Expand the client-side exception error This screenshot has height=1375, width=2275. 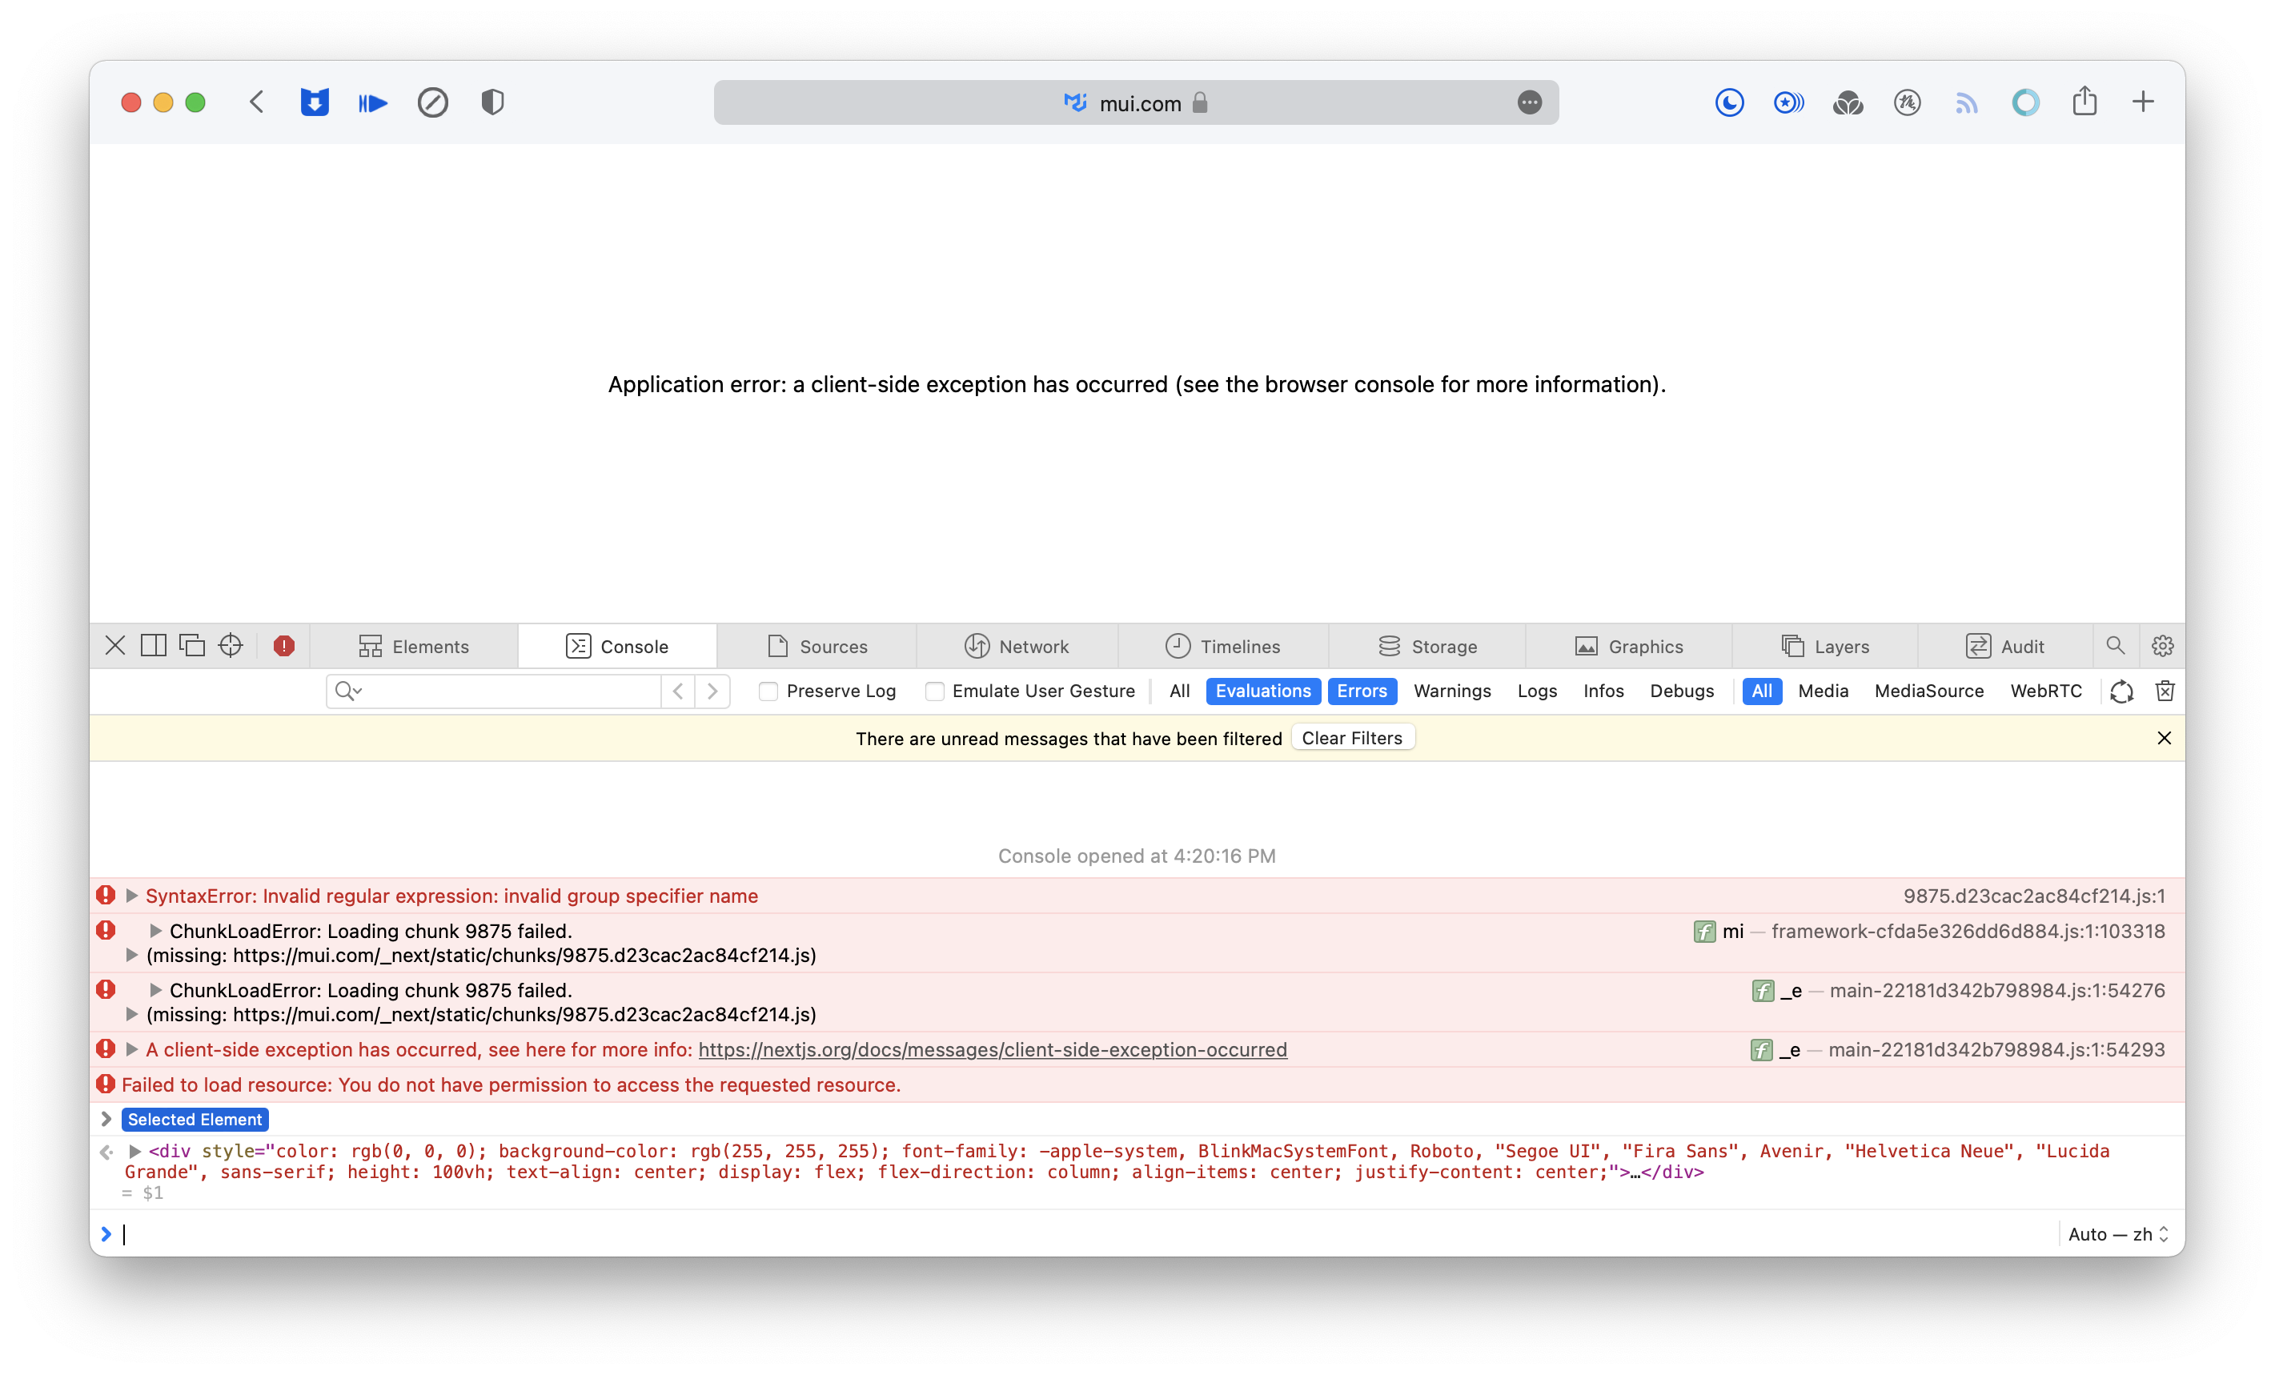[132, 1049]
